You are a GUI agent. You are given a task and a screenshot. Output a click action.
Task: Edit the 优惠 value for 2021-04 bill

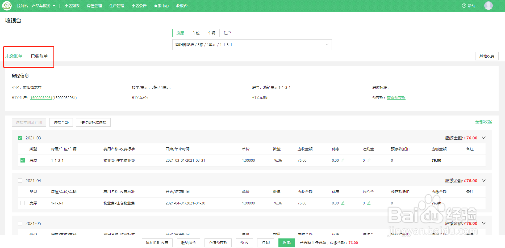pos(343,203)
